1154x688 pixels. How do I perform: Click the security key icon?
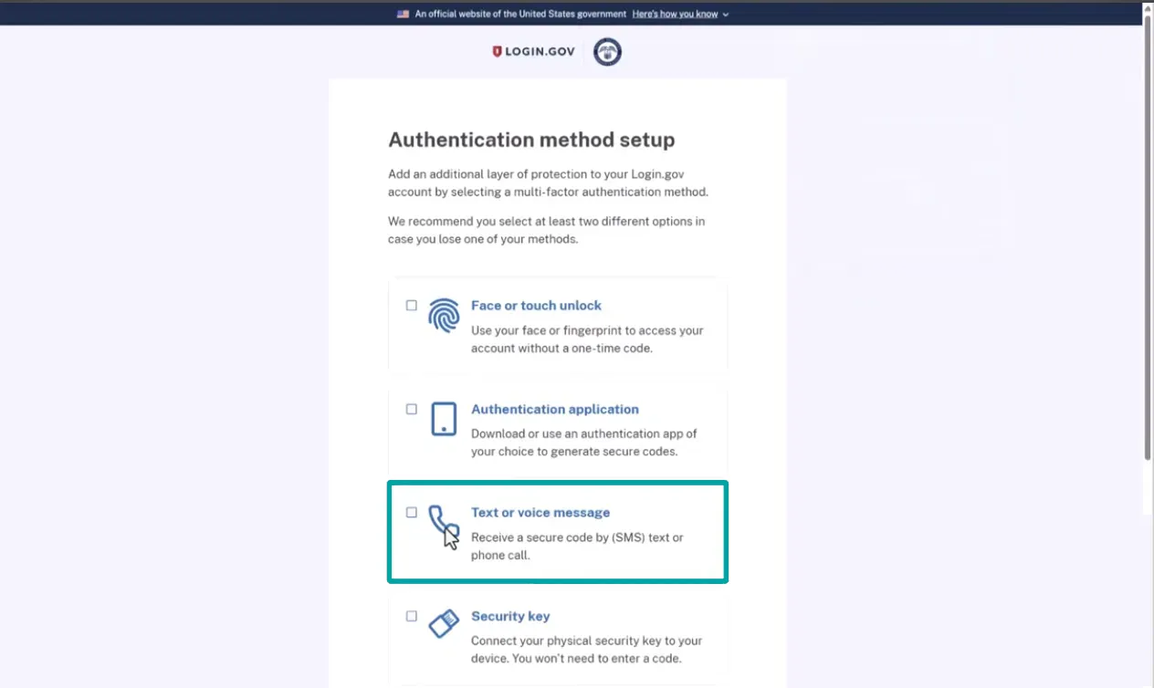point(444,624)
